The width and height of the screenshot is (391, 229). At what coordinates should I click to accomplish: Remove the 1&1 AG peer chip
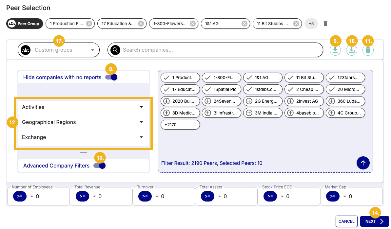coord(244,24)
